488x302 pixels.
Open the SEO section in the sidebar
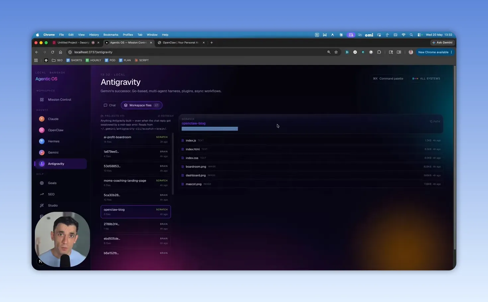coord(60,194)
